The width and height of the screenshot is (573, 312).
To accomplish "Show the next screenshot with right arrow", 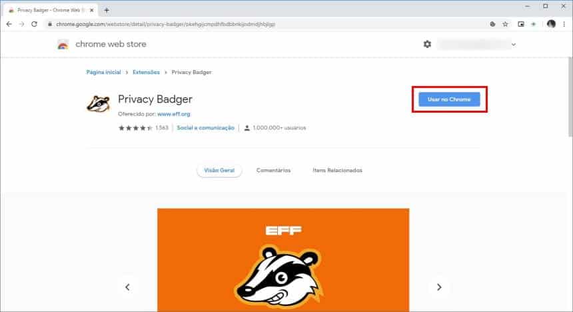I will 439,287.
